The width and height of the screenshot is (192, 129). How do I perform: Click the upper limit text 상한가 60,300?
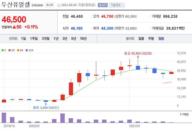tap(126, 16)
